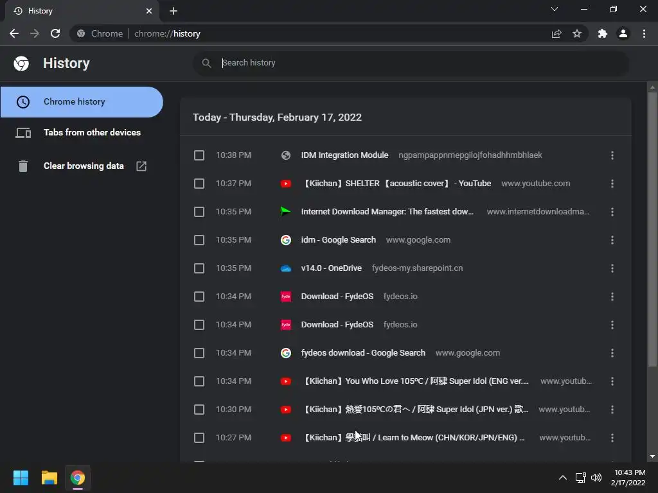Click the scrollbar down arrow
The image size is (658, 493).
click(x=652, y=456)
